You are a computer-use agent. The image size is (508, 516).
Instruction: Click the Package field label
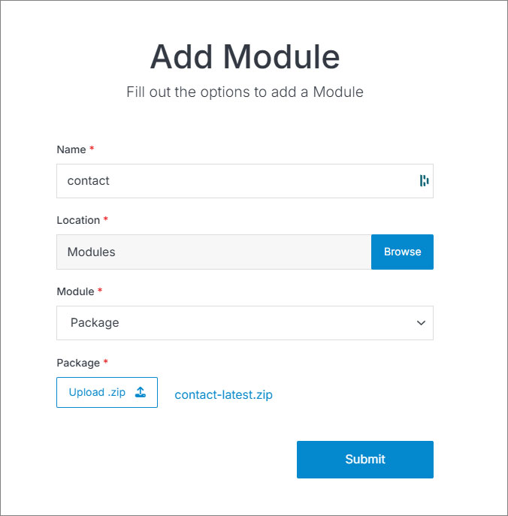point(78,363)
